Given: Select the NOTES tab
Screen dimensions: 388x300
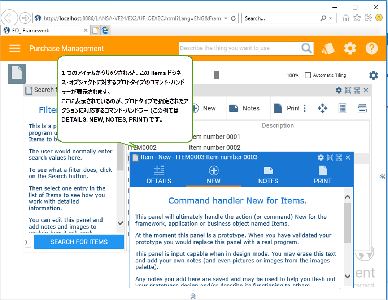Looking at the screenshot, I should coord(268,175).
